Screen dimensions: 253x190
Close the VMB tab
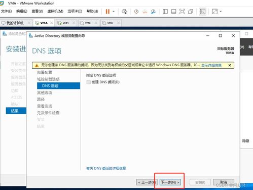[74, 23]
